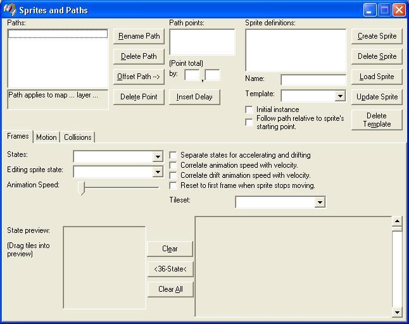Click inside the Path points list box

point(202,42)
